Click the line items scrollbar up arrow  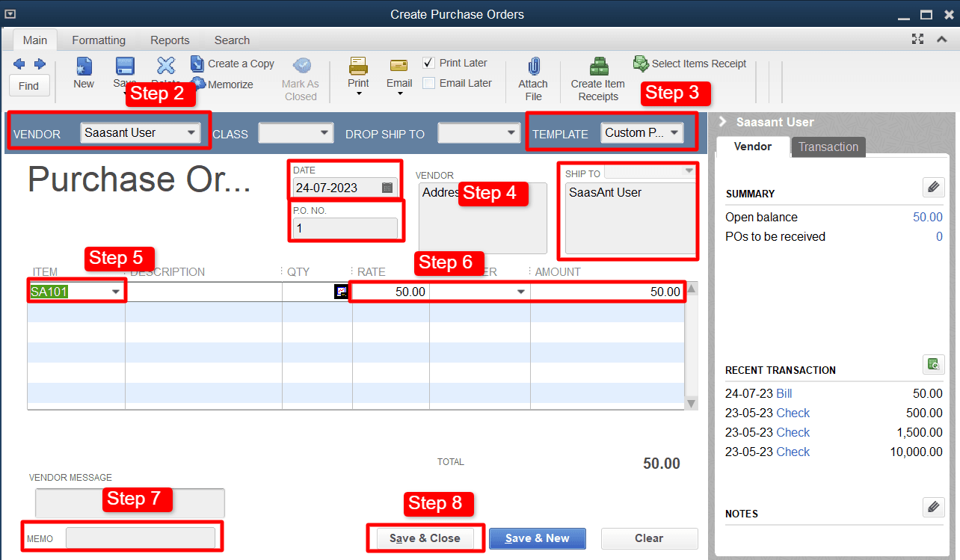(692, 289)
